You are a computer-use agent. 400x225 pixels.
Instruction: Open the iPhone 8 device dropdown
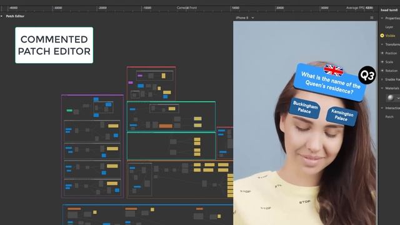[x=244, y=18]
